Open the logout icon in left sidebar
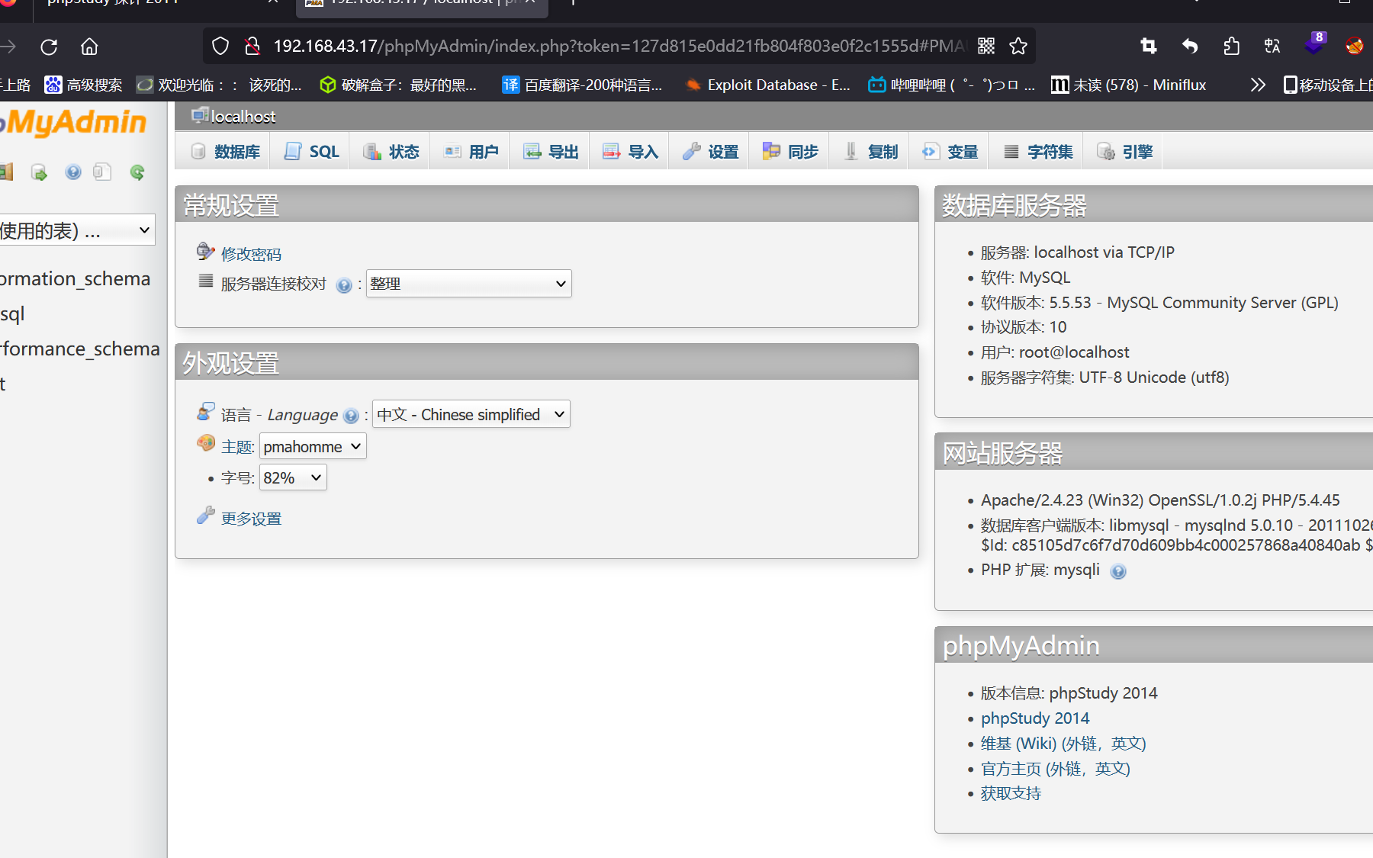 (6, 172)
